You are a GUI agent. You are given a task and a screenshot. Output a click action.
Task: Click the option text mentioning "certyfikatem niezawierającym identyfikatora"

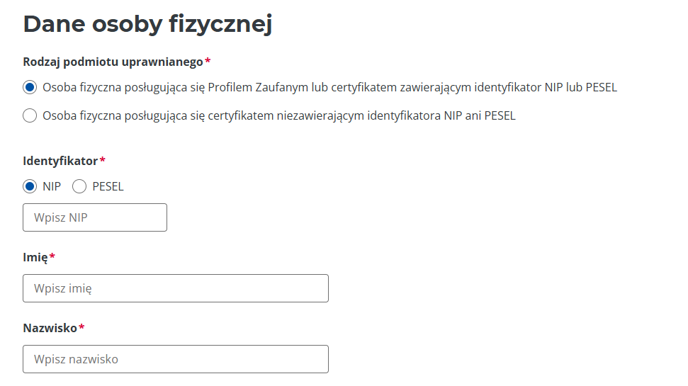click(x=278, y=115)
